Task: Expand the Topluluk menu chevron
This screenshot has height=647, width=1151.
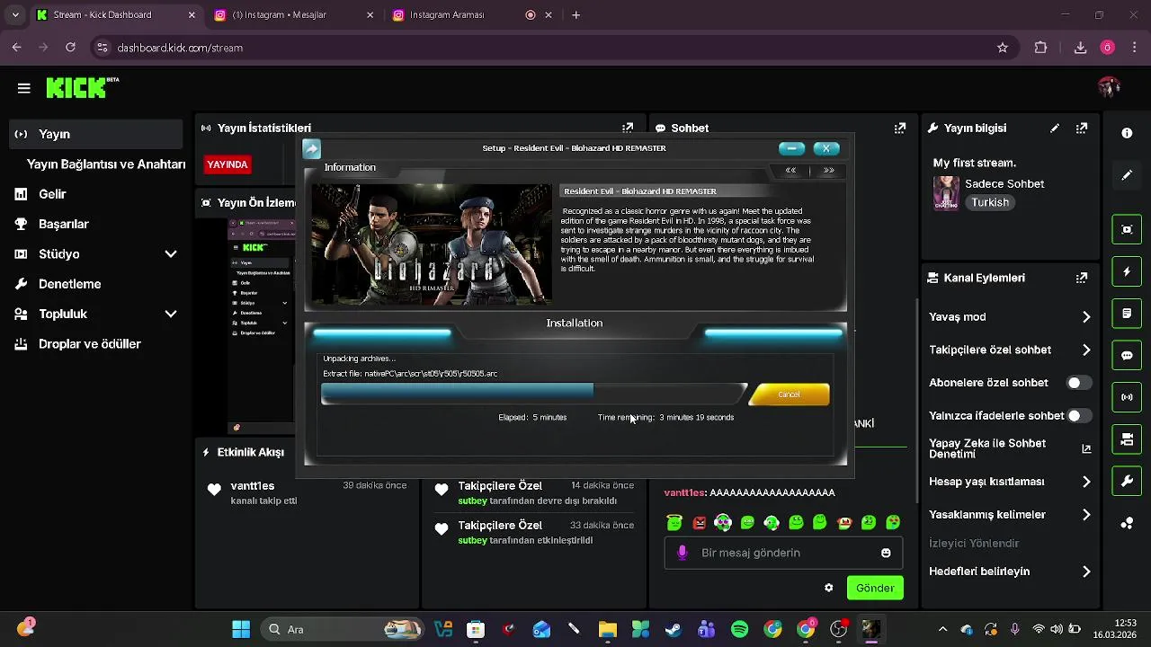Action: pos(171,314)
